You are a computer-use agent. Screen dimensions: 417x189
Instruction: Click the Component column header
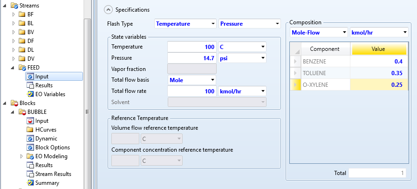coord(326,49)
